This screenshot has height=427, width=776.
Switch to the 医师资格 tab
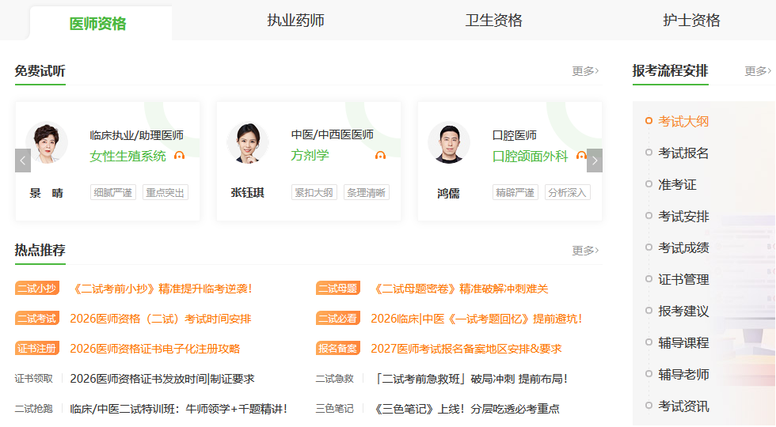click(98, 23)
